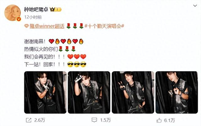Open the 种地吧鹭卓 username link
Screen dimensions: 201x126
pos(36,9)
